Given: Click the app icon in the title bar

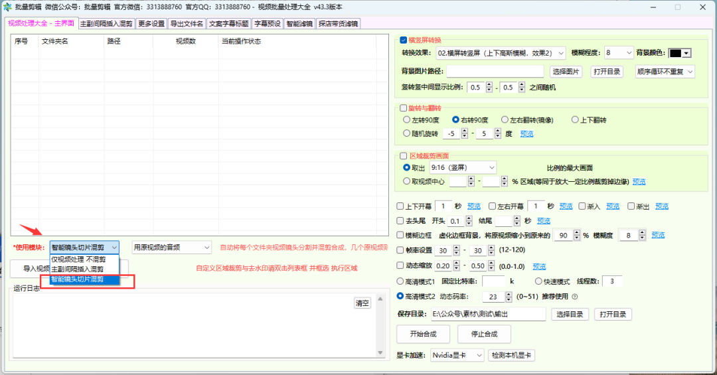Looking at the screenshot, I should click(7, 7).
